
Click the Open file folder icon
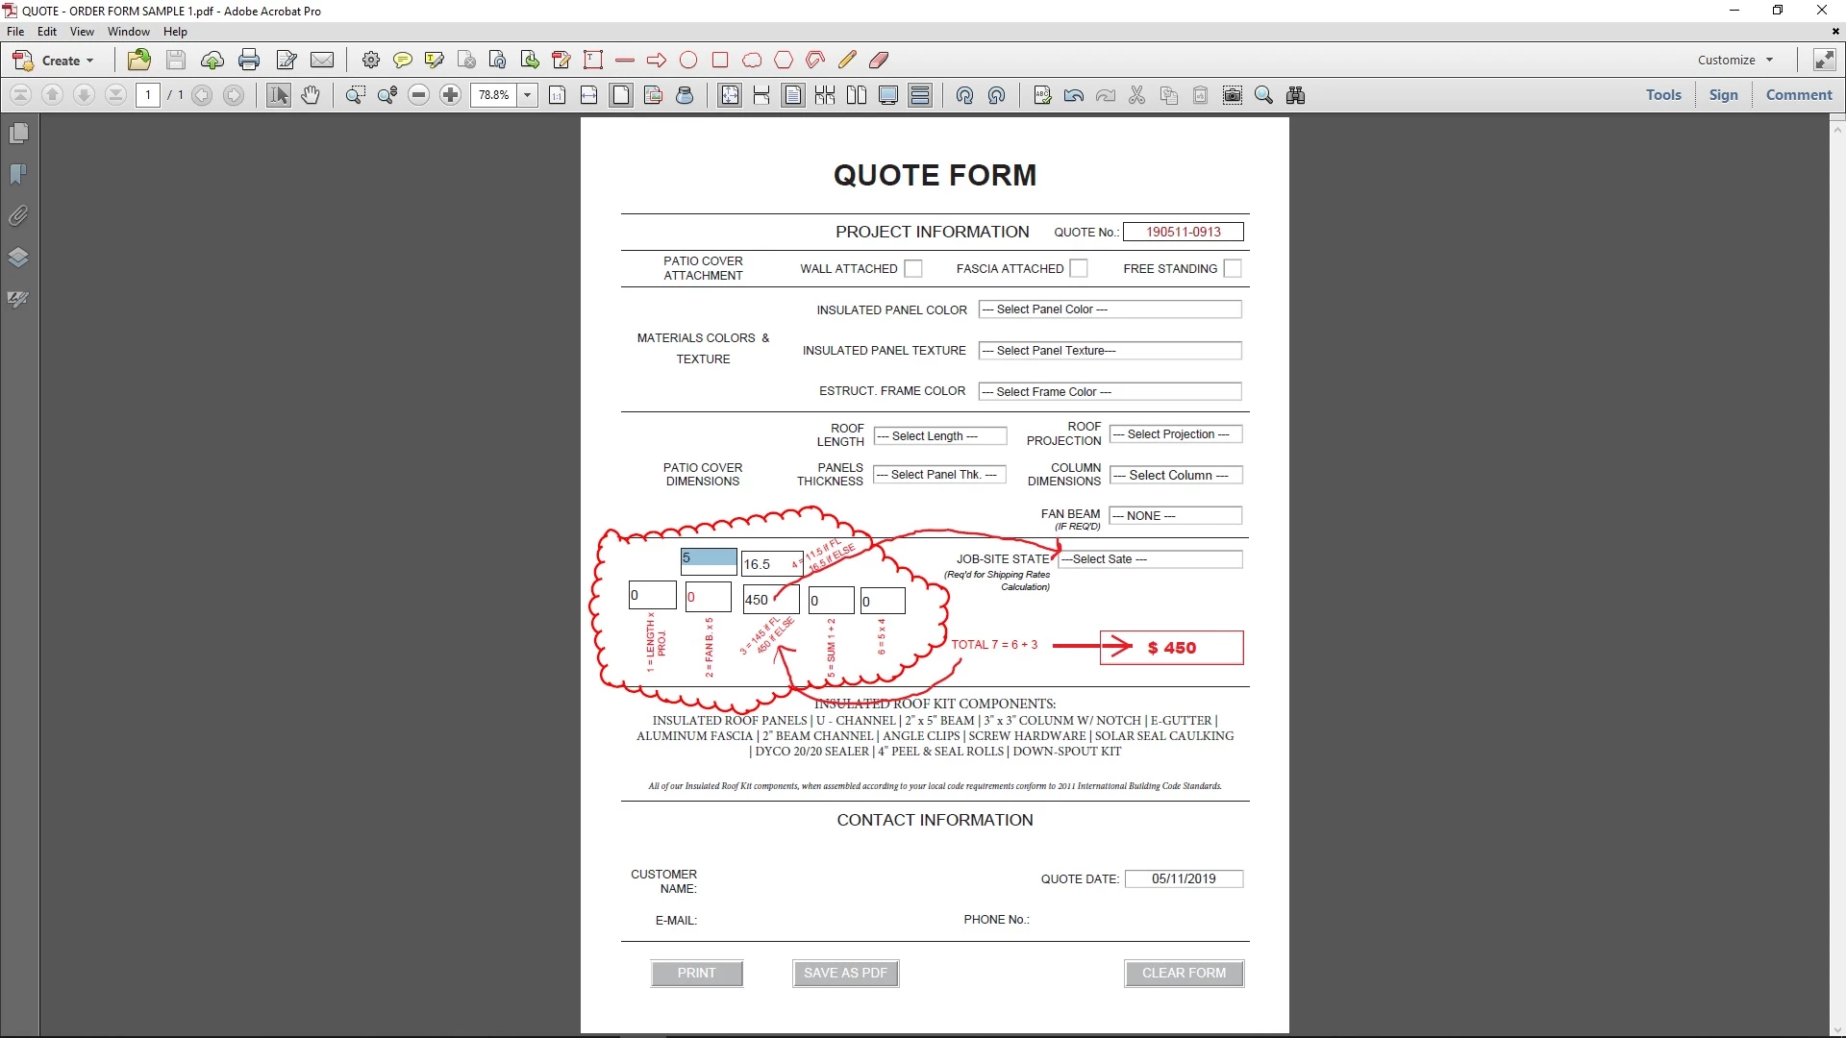[x=139, y=60]
